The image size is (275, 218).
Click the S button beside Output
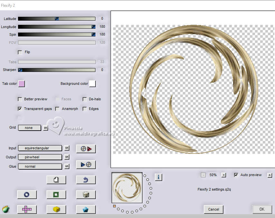point(67,157)
